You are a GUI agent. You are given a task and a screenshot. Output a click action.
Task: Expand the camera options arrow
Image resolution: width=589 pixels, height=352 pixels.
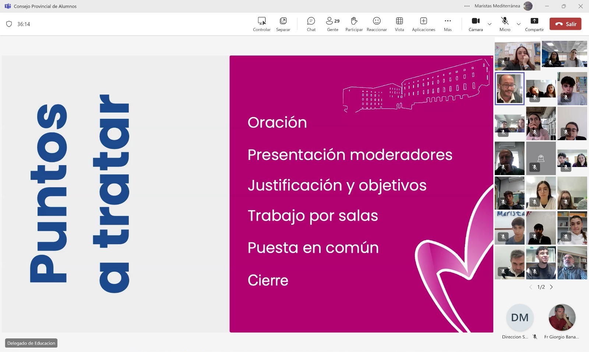click(490, 24)
